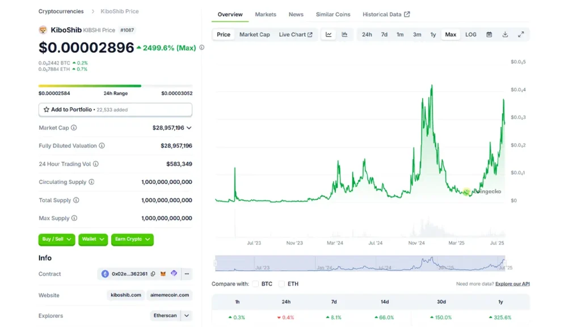
Task: Open the News tab
Action: (296, 14)
